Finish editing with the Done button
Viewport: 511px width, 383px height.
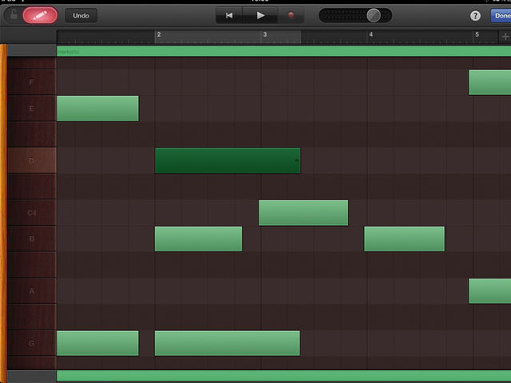coord(501,16)
